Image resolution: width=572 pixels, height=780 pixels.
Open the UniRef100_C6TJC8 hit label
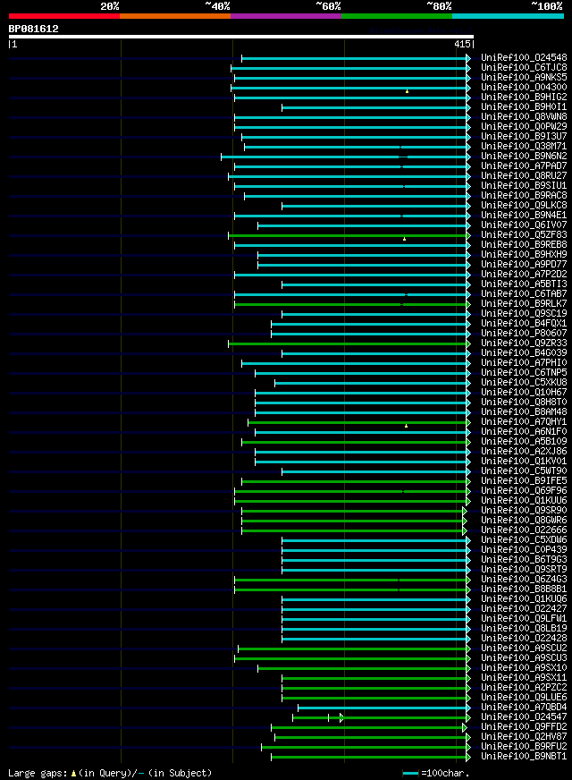(x=524, y=68)
